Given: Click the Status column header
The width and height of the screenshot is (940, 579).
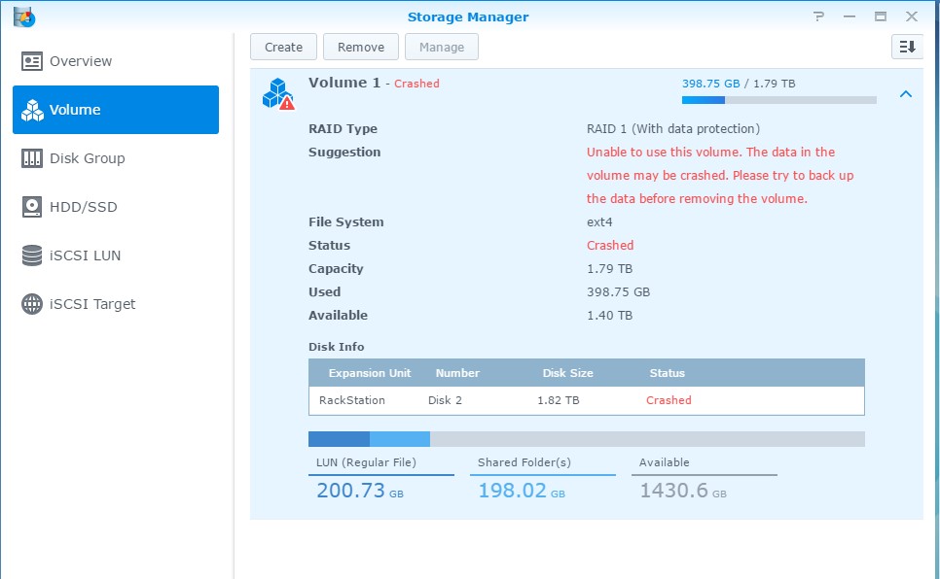Looking at the screenshot, I should point(668,373).
